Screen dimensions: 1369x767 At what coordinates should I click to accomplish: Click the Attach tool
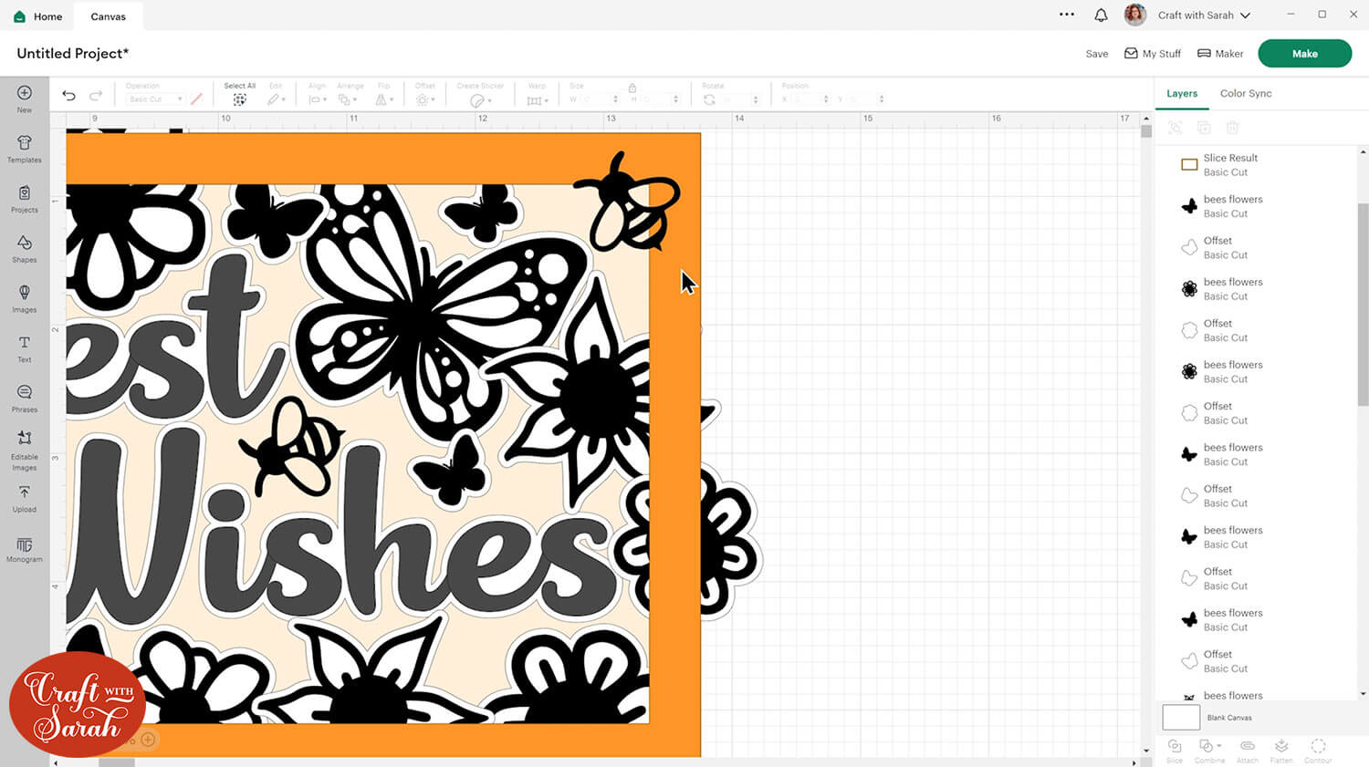click(1247, 751)
